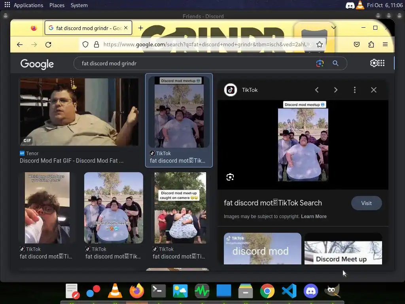Open the terminal from the dock
The width and height of the screenshot is (405, 304).
[x=158, y=291]
